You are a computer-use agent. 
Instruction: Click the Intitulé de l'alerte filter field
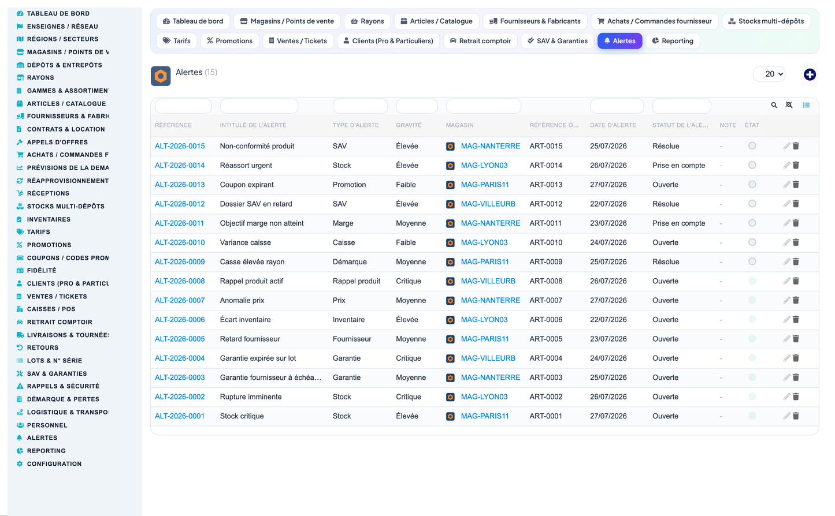pyautogui.click(x=259, y=106)
